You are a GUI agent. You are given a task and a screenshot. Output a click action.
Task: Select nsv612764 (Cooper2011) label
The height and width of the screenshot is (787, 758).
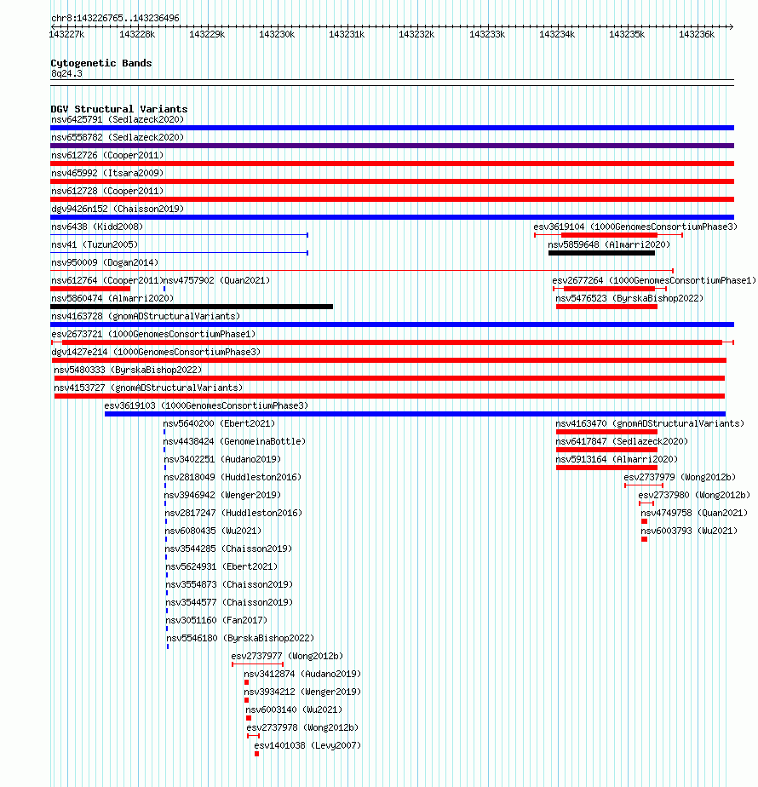(x=107, y=280)
